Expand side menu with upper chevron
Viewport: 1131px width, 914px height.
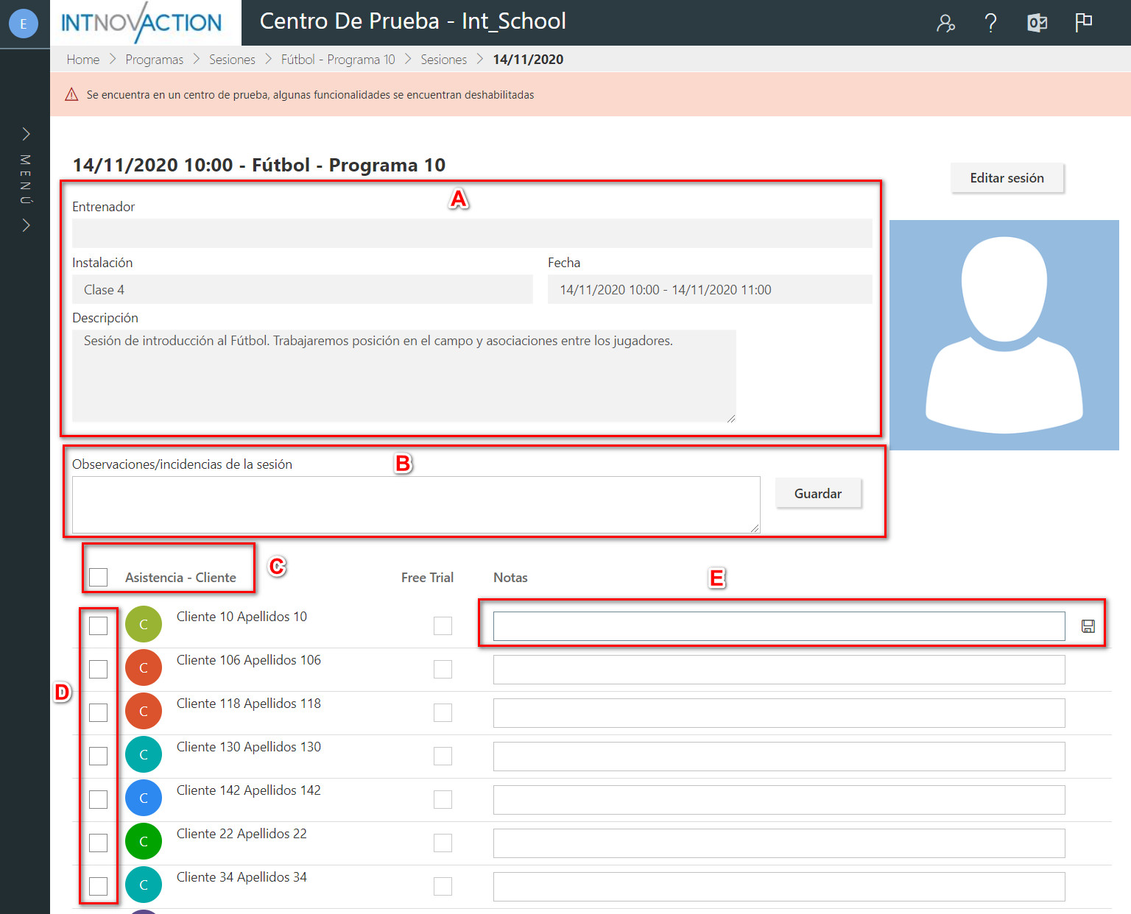pos(26,133)
